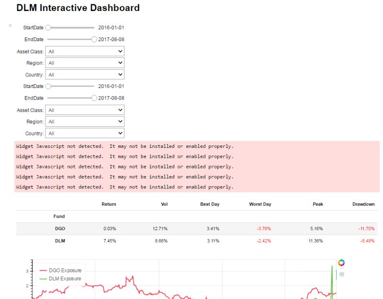
Task: Open the second Region dropdown
Action: coord(84,122)
